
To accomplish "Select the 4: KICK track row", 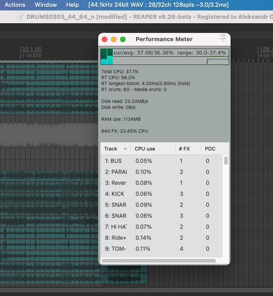I will tap(162, 194).
